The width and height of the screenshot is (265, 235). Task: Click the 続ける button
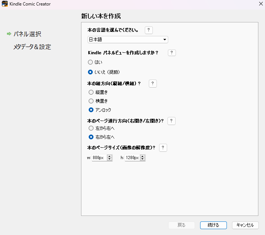coord(213,225)
